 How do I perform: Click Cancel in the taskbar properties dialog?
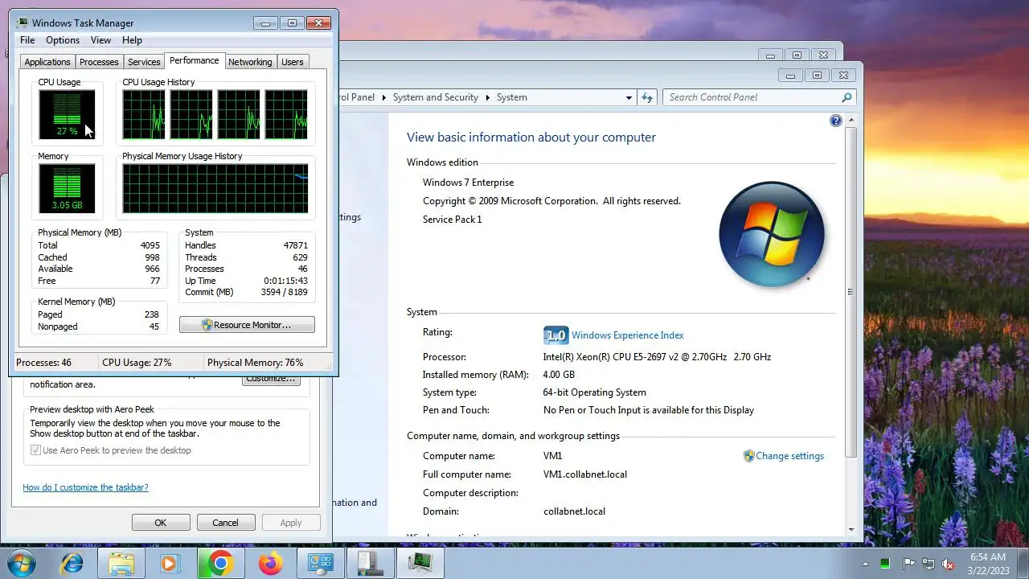click(225, 523)
